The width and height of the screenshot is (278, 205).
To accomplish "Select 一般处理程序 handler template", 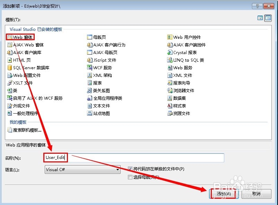I will pyautogui.click(x=23, y=113).
